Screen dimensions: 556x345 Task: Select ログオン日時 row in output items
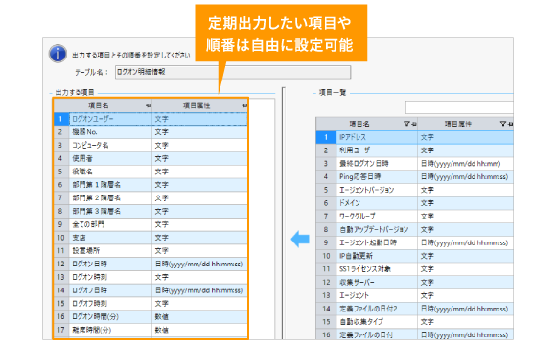(x=151, y=264)
